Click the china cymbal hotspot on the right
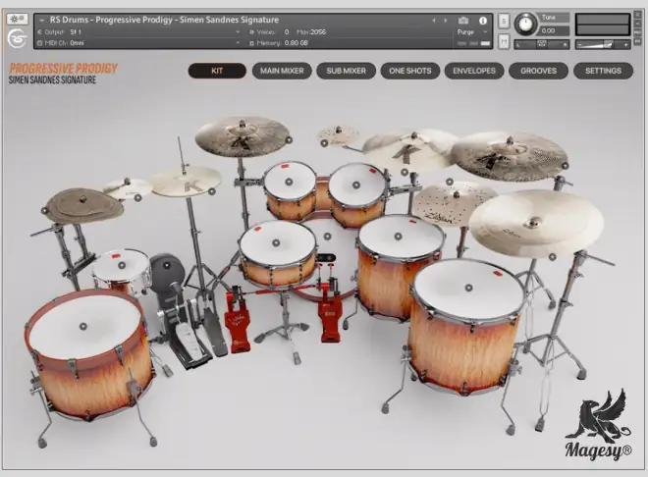The width and height of the screenshot is (648, 477). [552, 257]
